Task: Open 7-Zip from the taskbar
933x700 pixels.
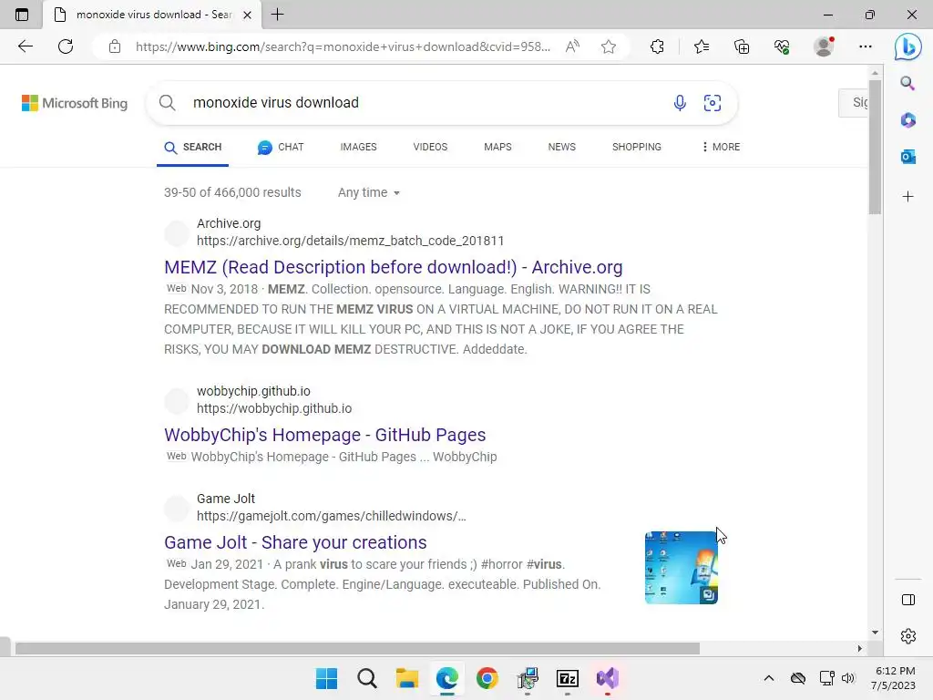Action: tap(567, 678)
